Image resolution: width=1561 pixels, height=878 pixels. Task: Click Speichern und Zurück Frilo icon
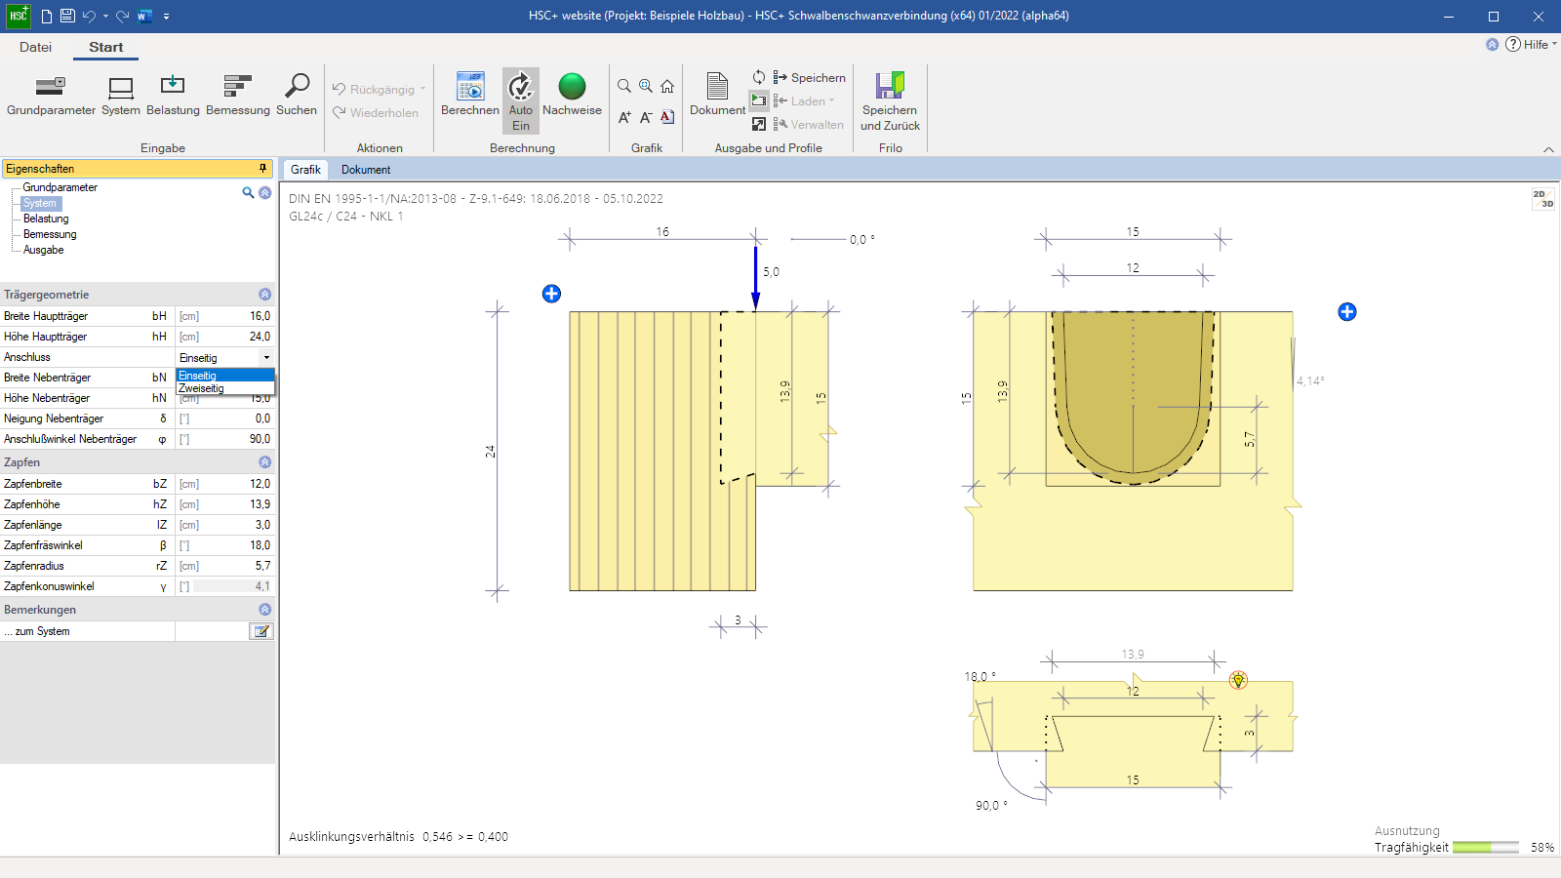(x=890, y=101)
